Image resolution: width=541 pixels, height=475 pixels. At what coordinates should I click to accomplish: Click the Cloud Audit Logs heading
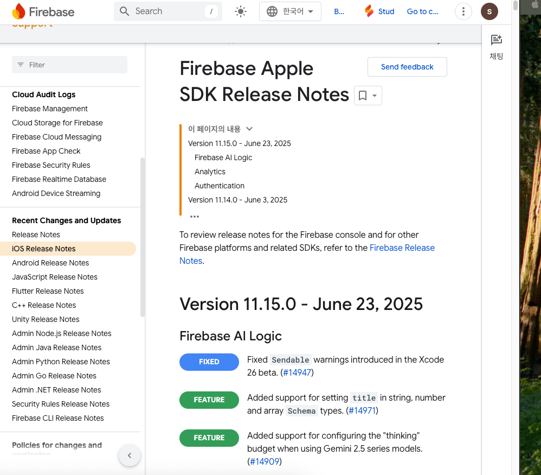[x=44, y=94]
